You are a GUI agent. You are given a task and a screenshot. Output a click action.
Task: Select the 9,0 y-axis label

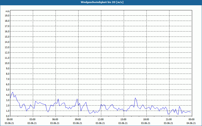8,68
